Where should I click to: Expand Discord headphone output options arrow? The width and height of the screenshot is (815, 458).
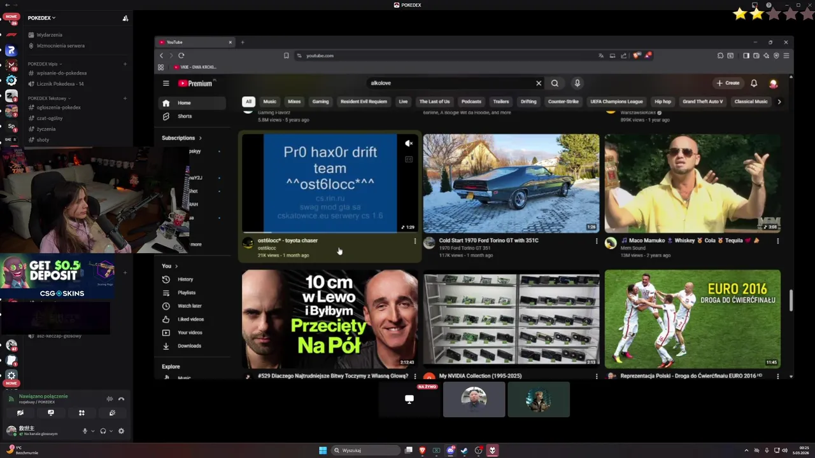[x=111, y=431]
